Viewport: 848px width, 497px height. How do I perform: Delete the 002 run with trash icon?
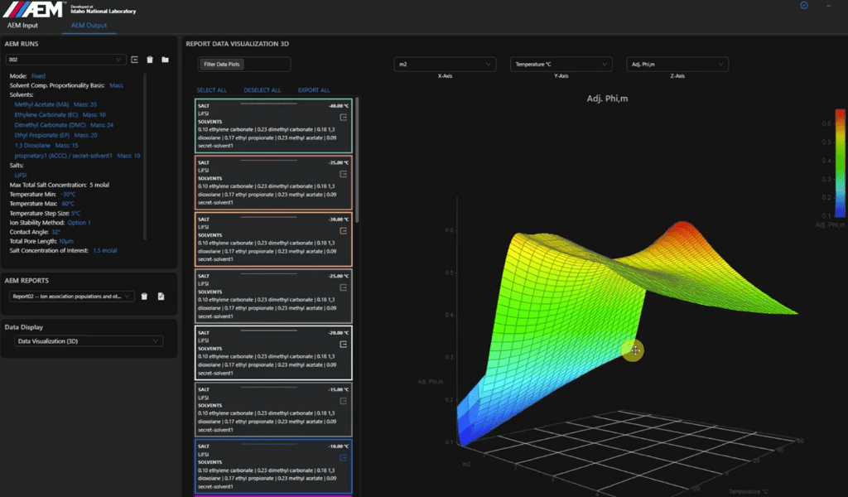coord(150,60)
